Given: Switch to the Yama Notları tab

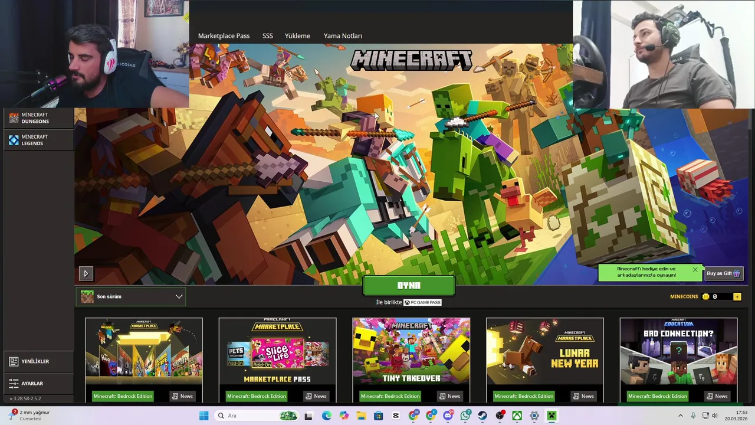Looking at the screenshot, I should (343, 36).
